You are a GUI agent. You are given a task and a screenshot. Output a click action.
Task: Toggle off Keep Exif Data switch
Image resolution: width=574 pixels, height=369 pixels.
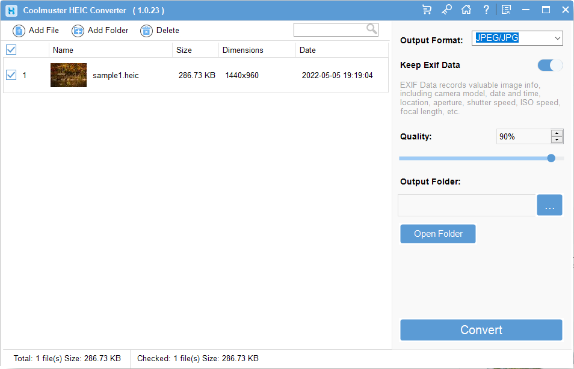549,65
